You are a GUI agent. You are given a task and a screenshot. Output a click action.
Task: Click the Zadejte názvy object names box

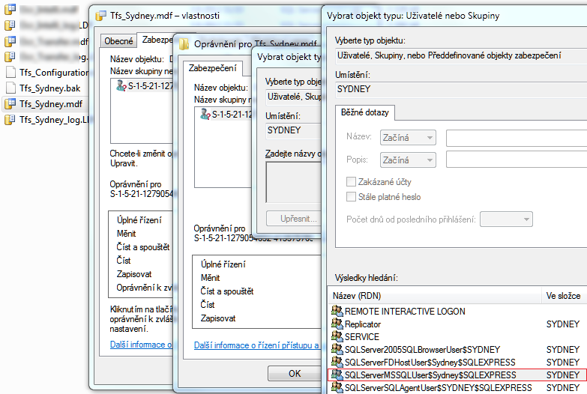pos(294,182)
